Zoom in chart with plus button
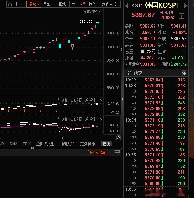Screen dimensions: 194x198 [16, 4]
